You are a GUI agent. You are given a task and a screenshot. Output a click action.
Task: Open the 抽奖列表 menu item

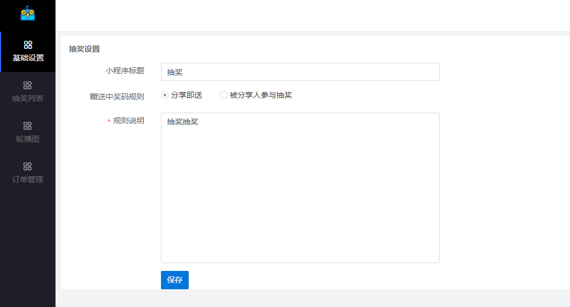click(x=28, y=92)
